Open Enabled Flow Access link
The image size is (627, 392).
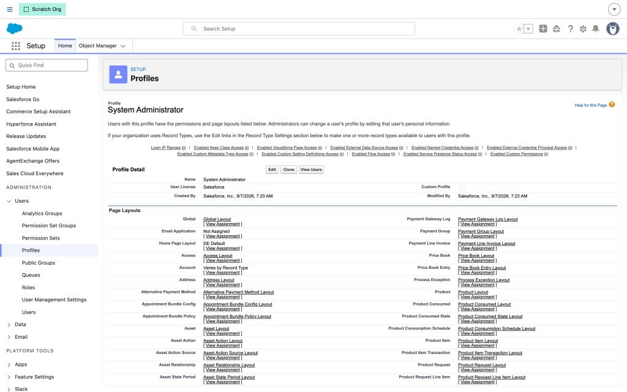click(x=370, y=154)
